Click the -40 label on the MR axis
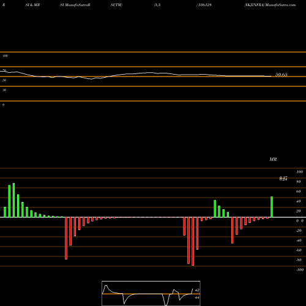Screen dimensions: 306x306 299,241
